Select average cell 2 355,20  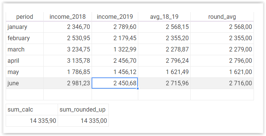click(164, 38)
